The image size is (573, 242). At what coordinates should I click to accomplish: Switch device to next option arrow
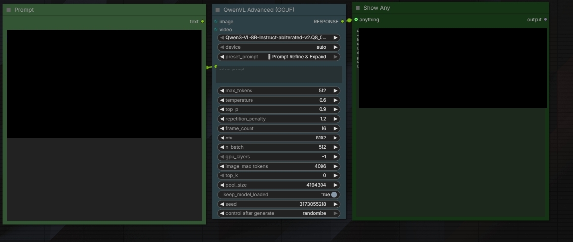335,47
